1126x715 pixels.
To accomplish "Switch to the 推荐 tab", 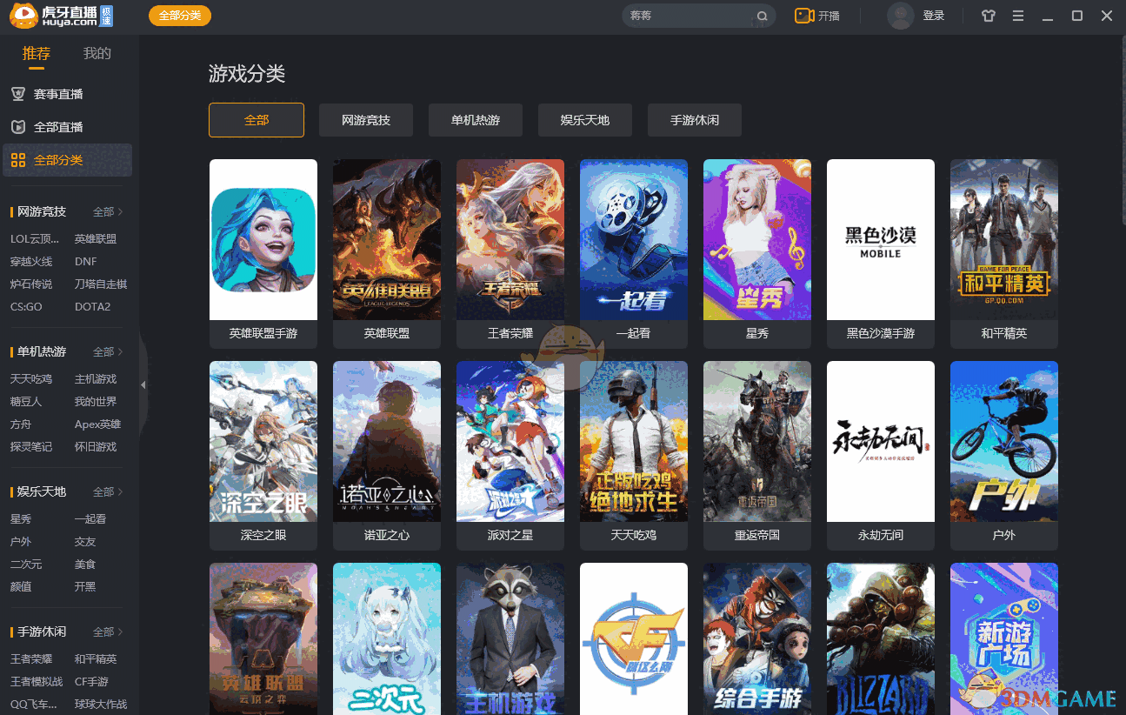I will pos(36,53).
